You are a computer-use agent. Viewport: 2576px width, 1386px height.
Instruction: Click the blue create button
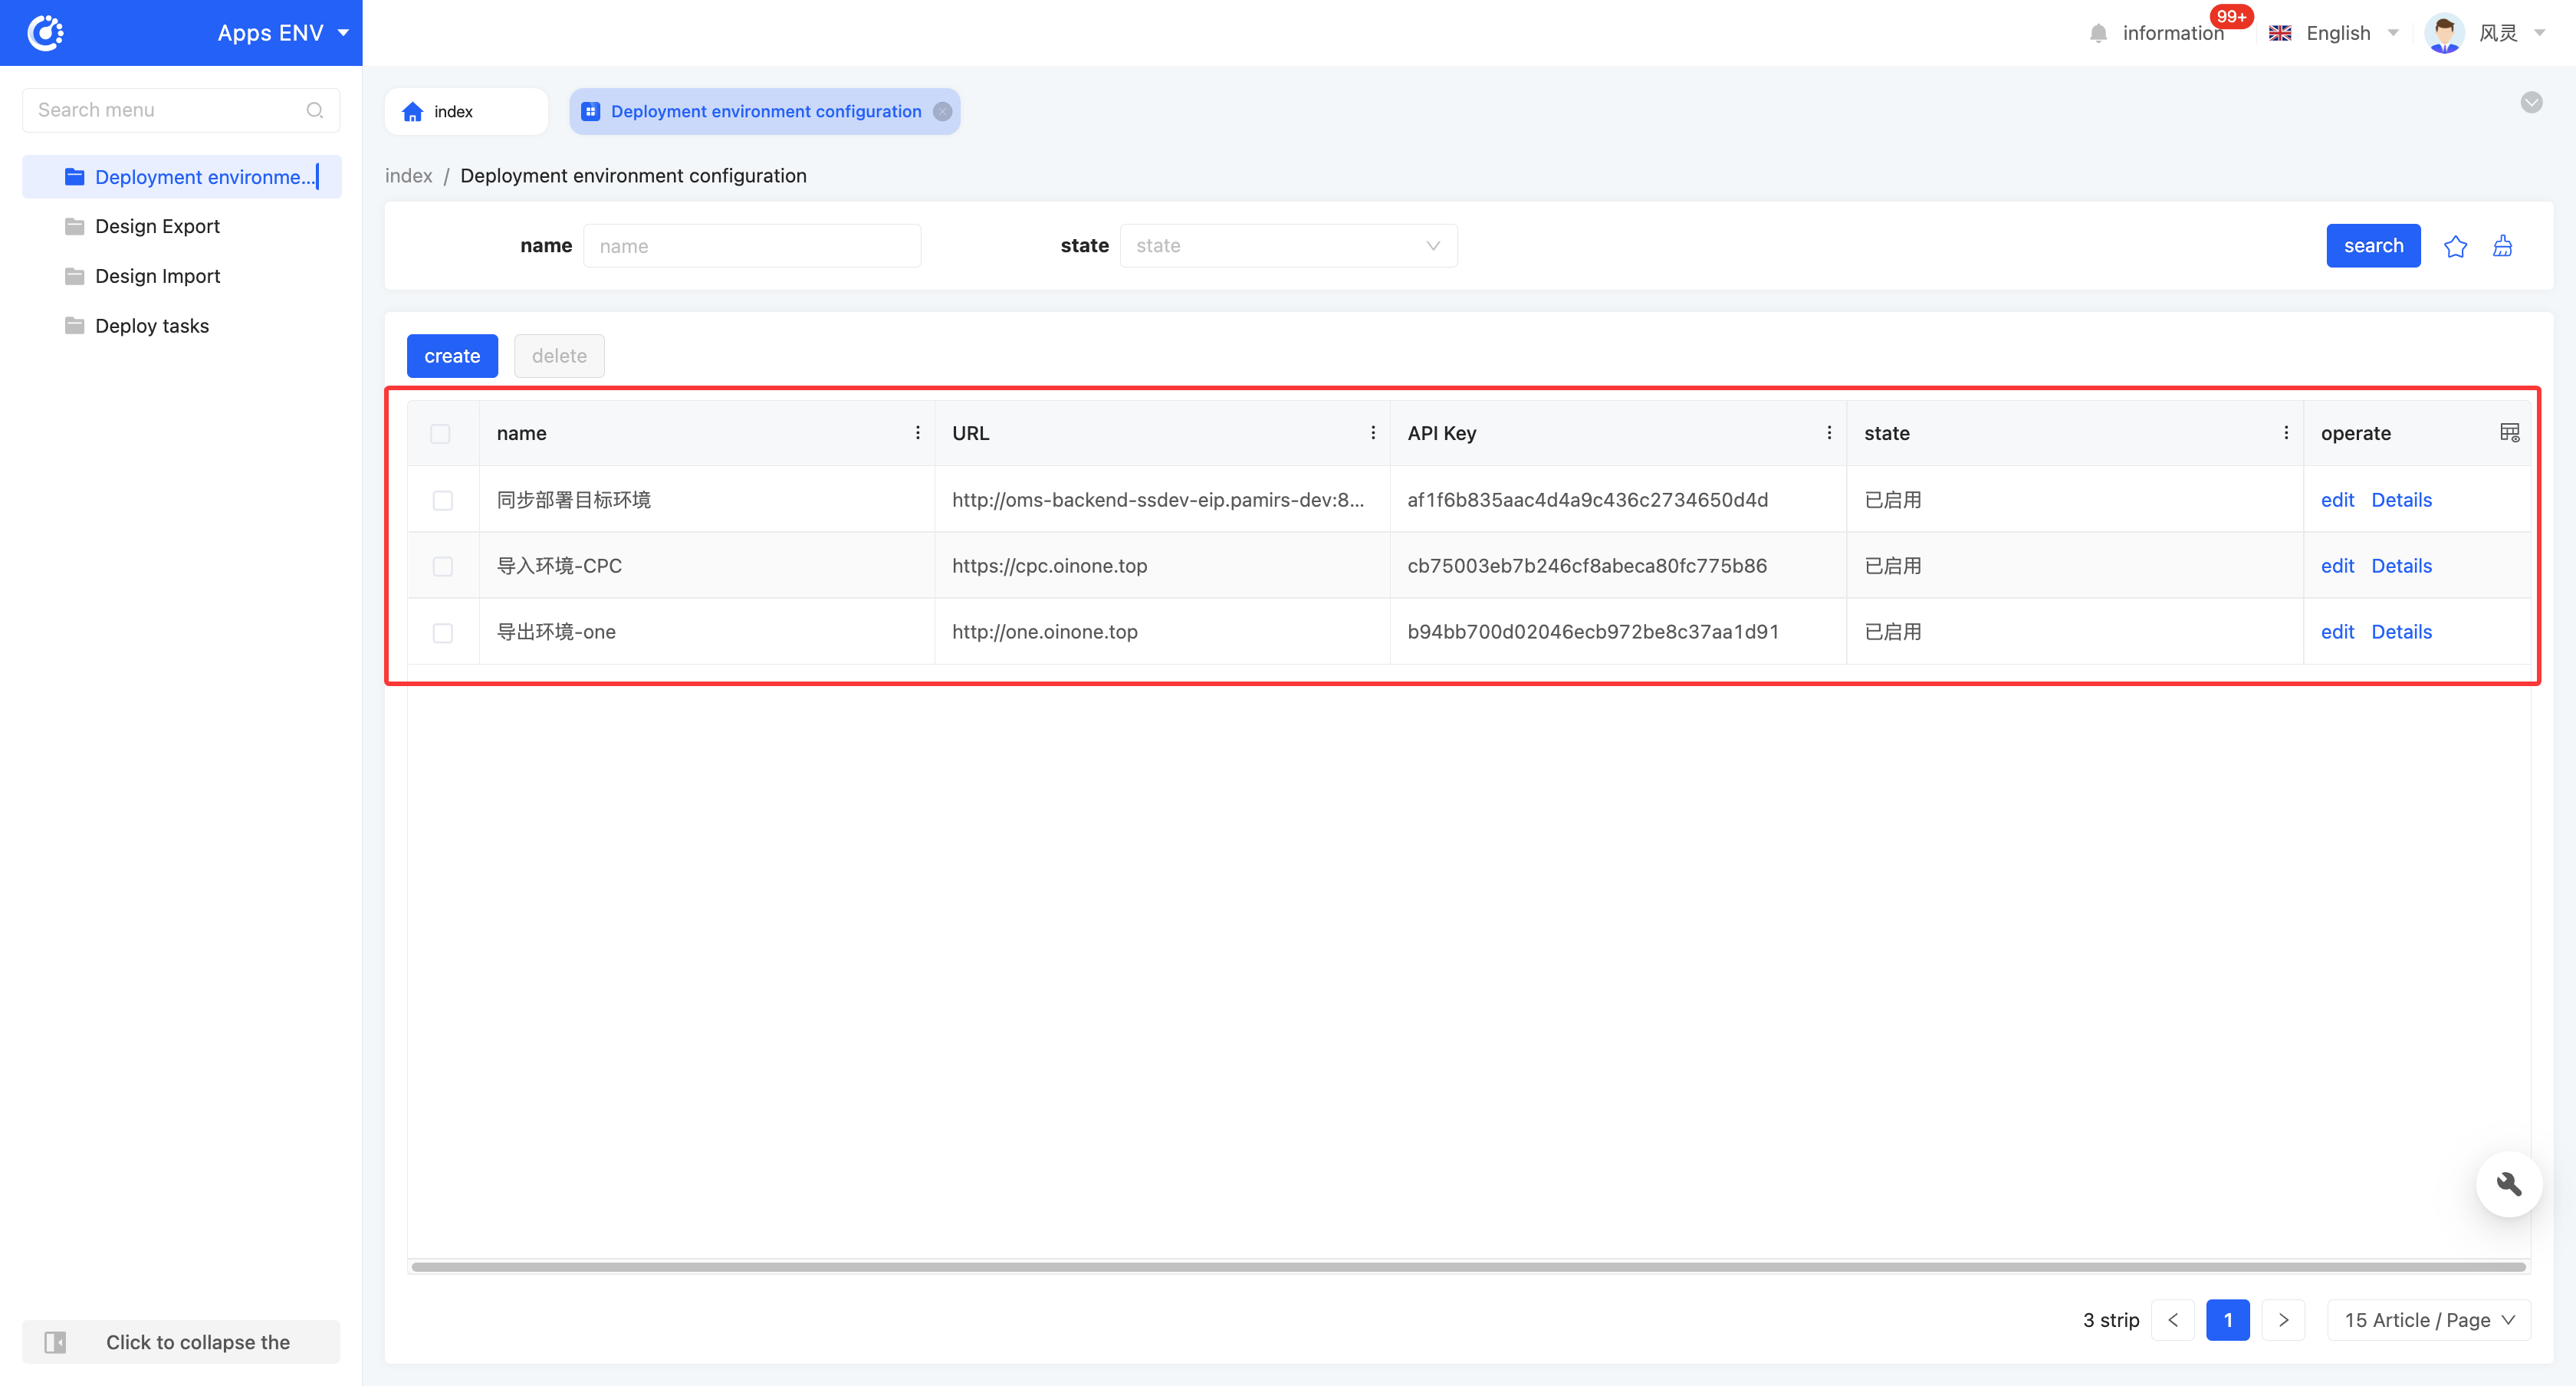pos(452,356)
